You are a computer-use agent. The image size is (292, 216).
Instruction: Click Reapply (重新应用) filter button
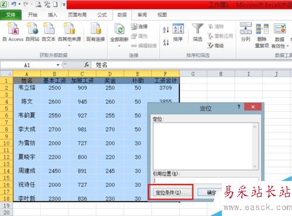[x=220, y=36]
